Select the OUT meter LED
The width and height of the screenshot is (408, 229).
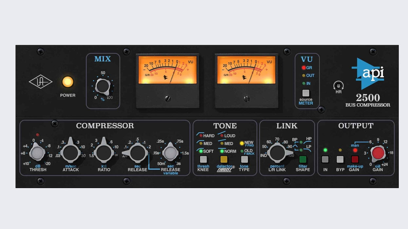pyautogui.click(x=304, y=76)
